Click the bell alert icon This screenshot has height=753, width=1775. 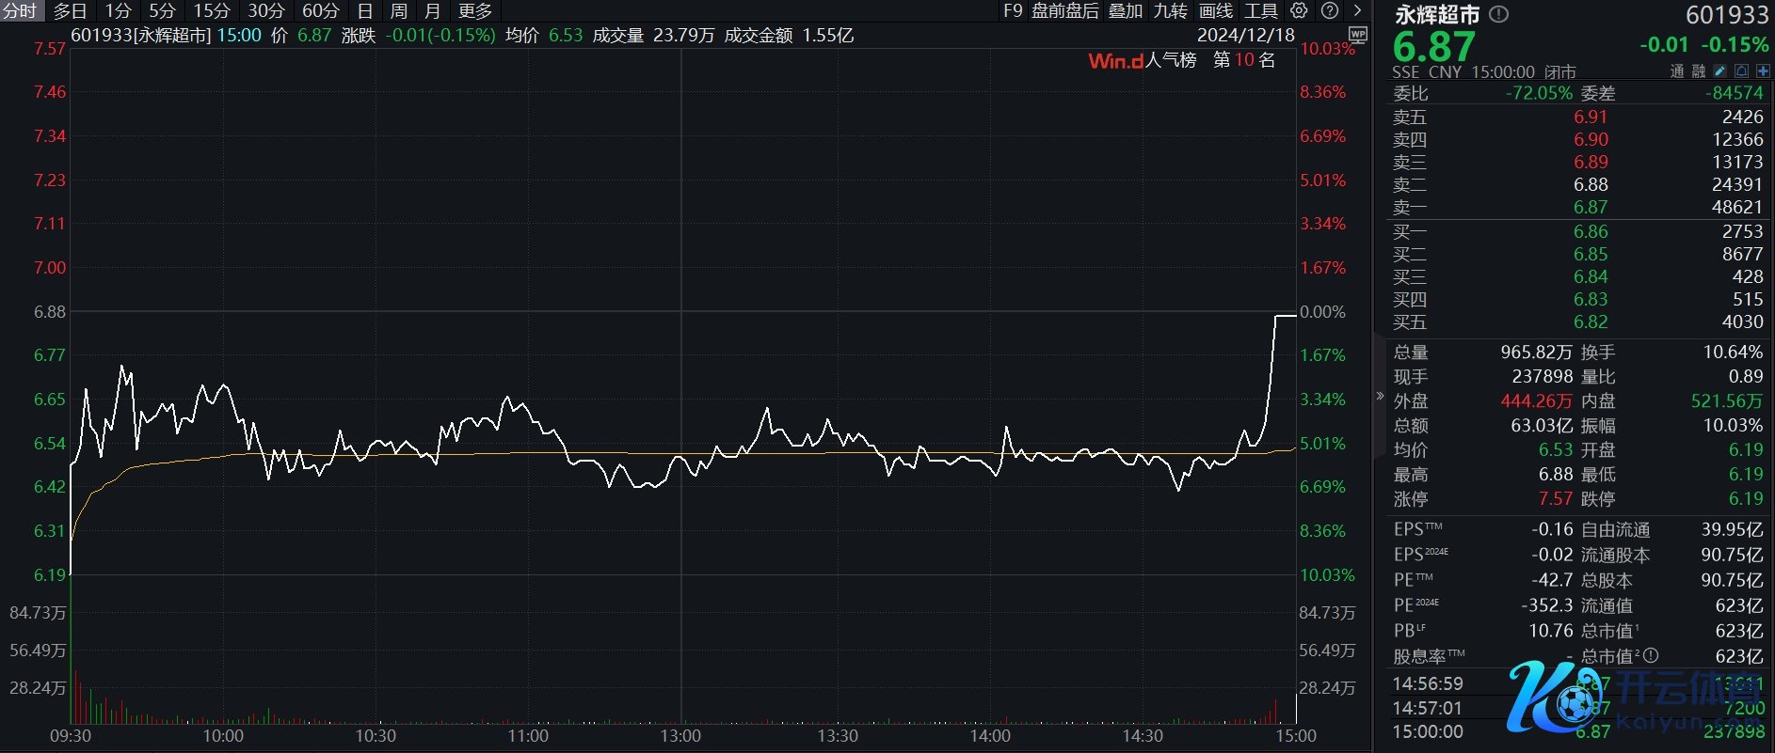[1741, 71]
